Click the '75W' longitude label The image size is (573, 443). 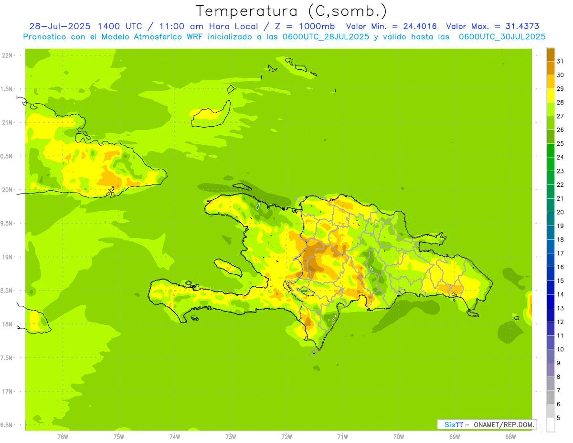point(119,436)
